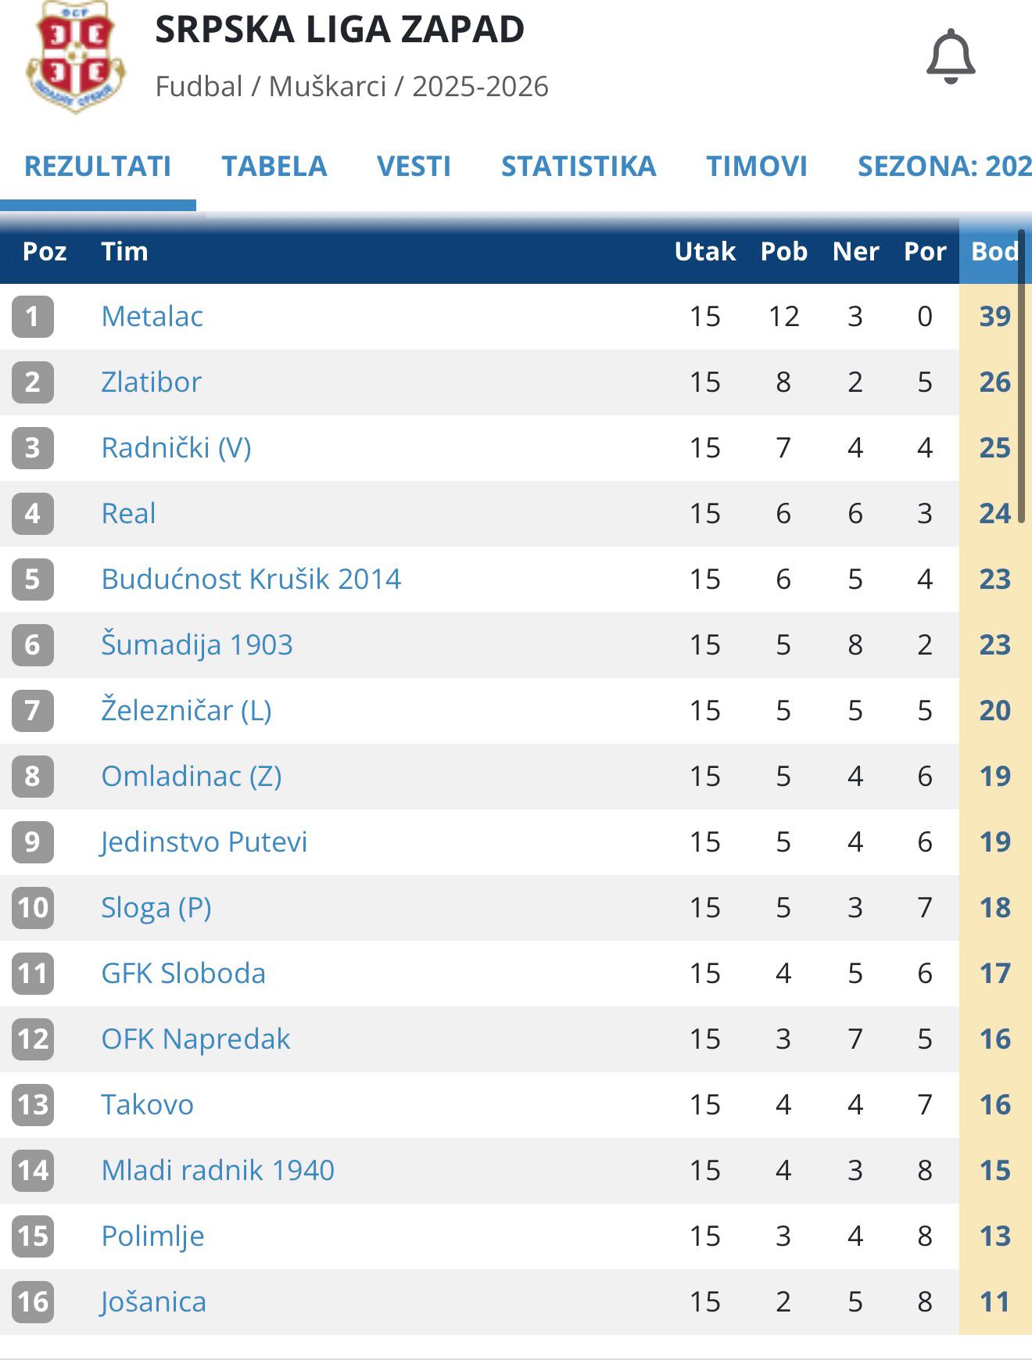Image resolution: width=1032 pixels, height=1360 pixels.
Task: Select the GFK Sloboda team
Action: (184, 974)
